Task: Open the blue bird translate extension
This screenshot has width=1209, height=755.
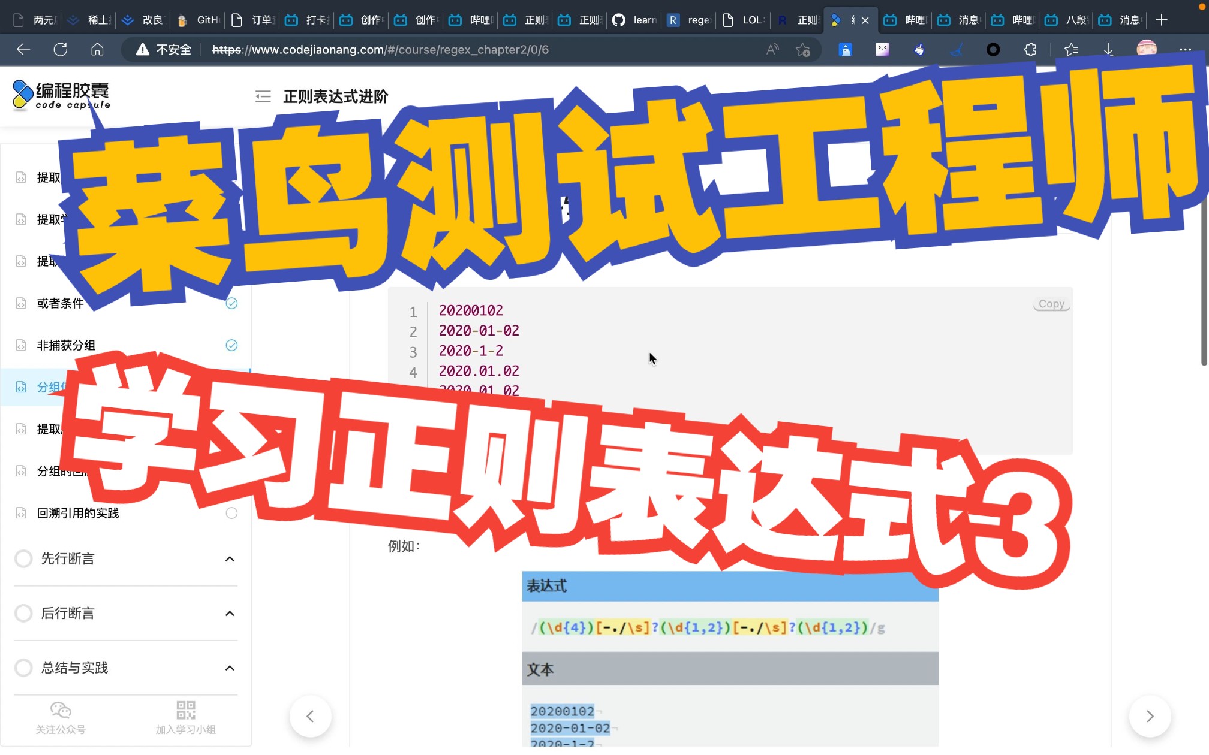Action: click(x=846, y=50)
